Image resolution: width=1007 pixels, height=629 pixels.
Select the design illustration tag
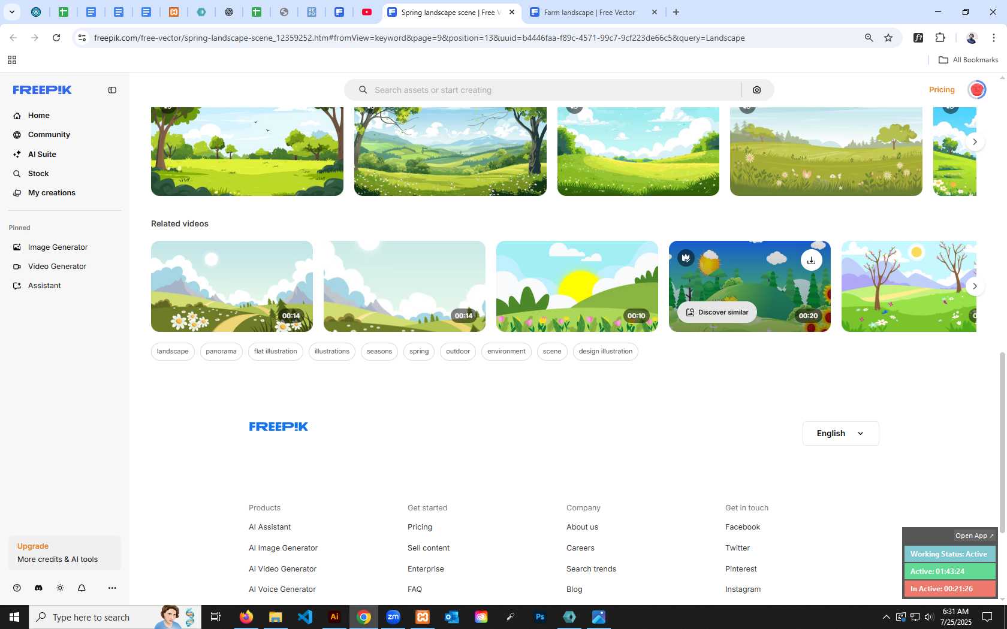point(605,352)
